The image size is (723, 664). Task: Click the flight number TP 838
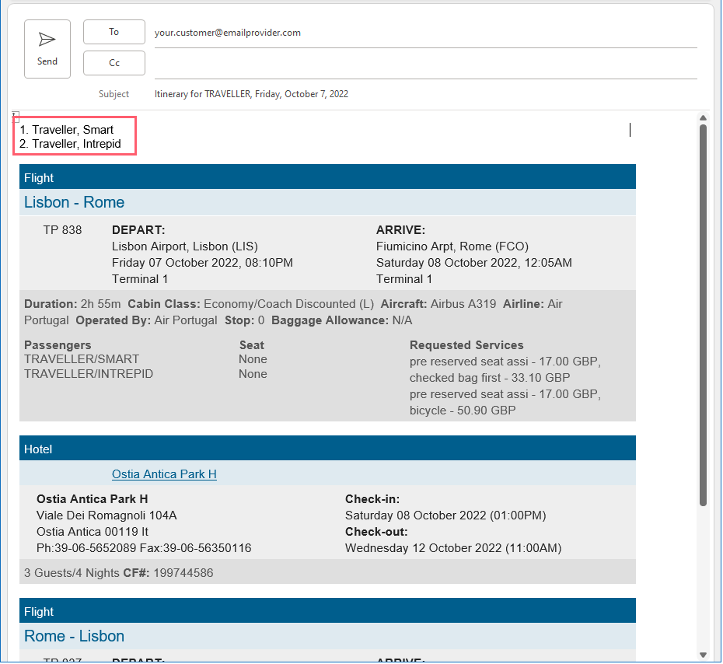62,230
